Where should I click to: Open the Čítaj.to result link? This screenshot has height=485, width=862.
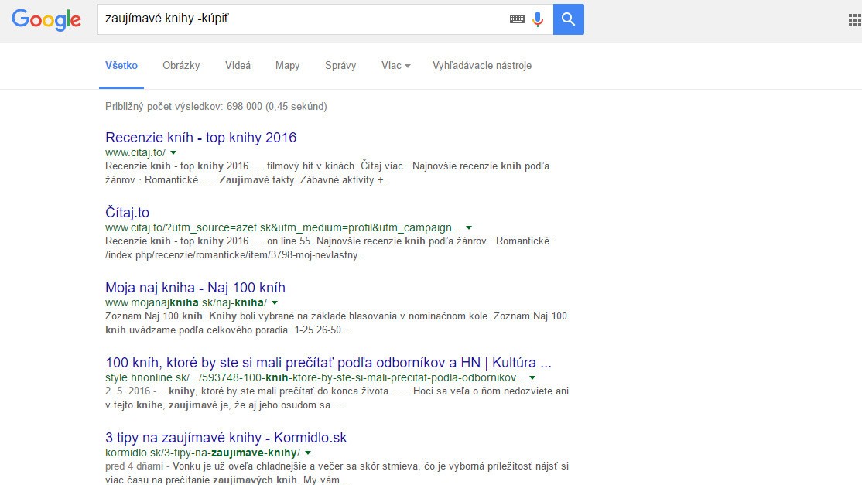coord(127,213)
